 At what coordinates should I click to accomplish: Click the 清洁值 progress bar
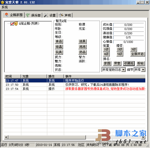pyautogui.click(x=128, y=33)
